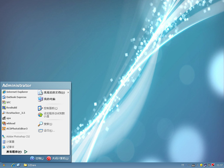Click the red 关闭计算机 shutdown button
Image resolution: width=224 pixels, height=168 pixels.
click(x=49, y=158)
